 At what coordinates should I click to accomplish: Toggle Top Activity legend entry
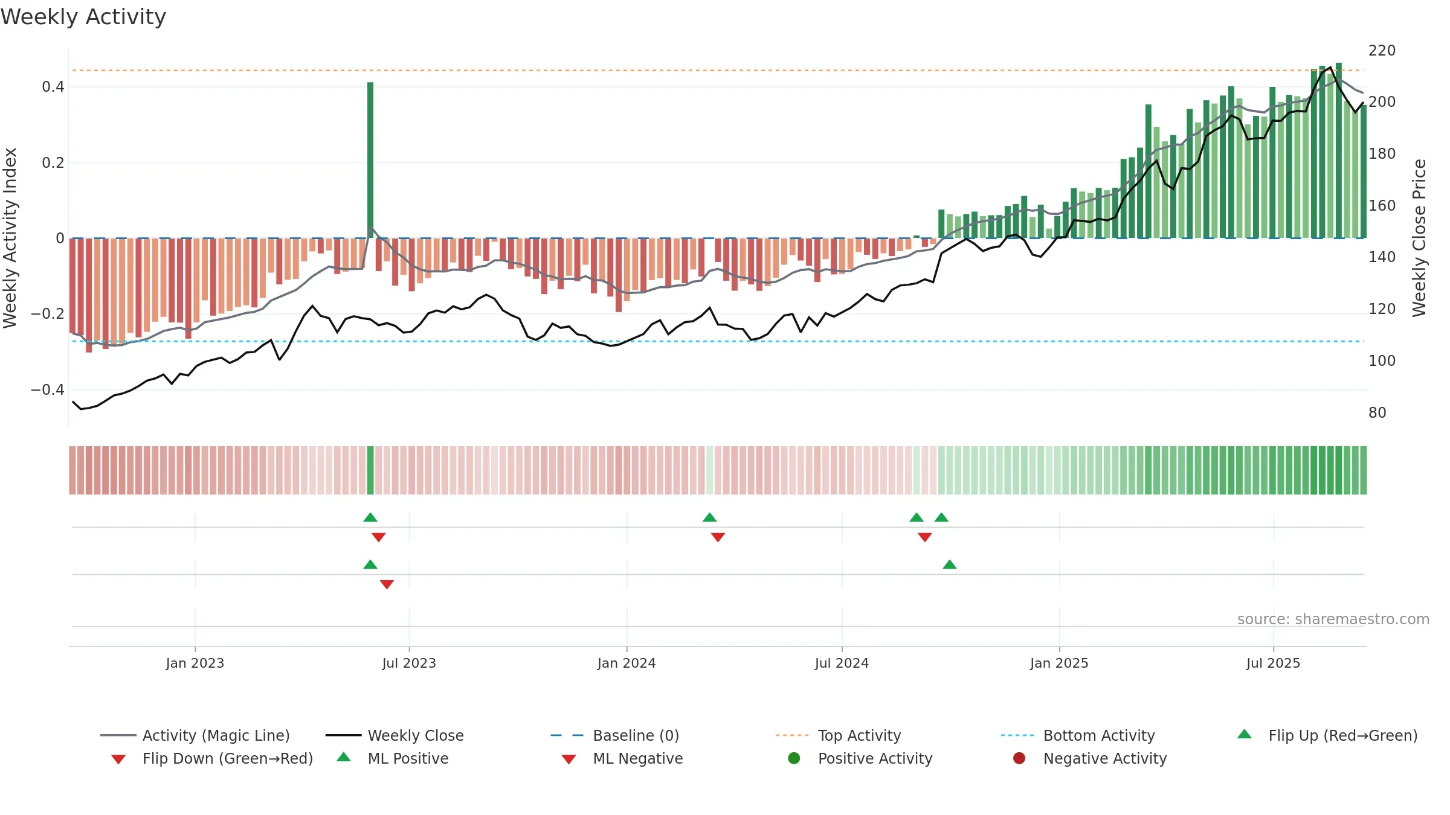[x=838, y=735]
